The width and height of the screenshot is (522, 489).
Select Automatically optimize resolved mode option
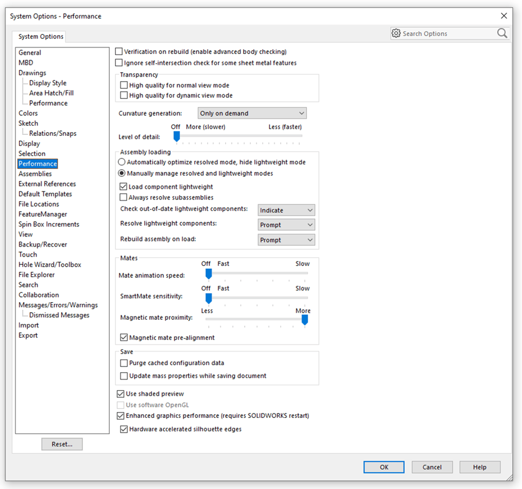[x=121, y=162]
